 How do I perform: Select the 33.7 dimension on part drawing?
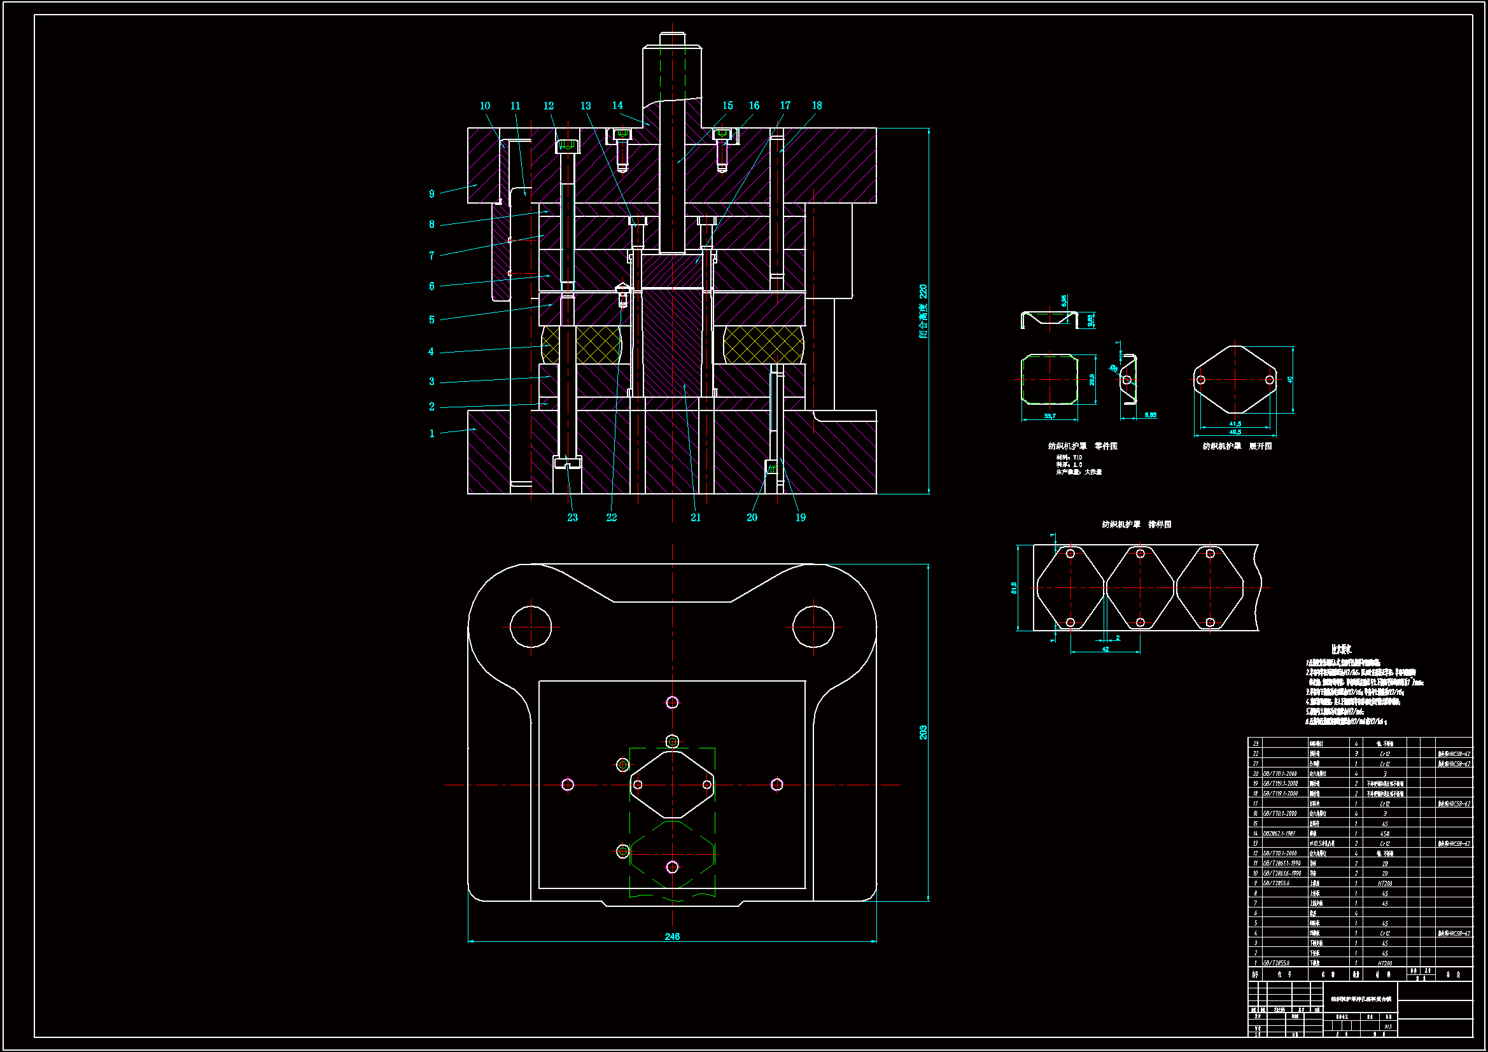(x=1049, y=416)
